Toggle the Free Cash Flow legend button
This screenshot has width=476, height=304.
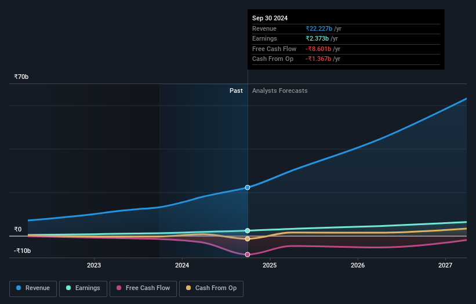[143, 288]
